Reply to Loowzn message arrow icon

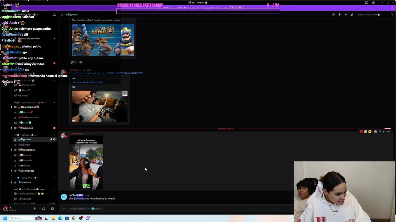(380, 132)
